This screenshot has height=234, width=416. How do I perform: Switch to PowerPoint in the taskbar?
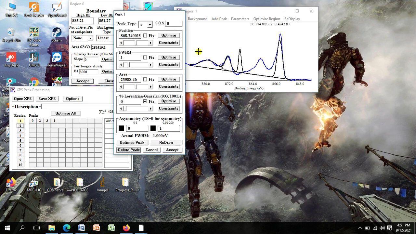coord(97,228)
